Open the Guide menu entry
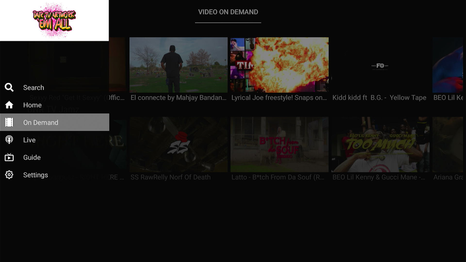 click(54, 157)
